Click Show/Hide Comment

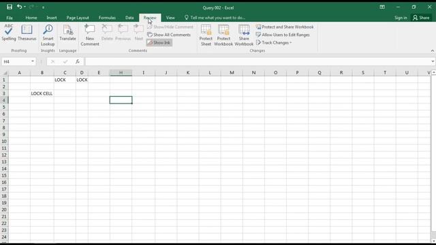pyautogui.click(x=170, y=27)
